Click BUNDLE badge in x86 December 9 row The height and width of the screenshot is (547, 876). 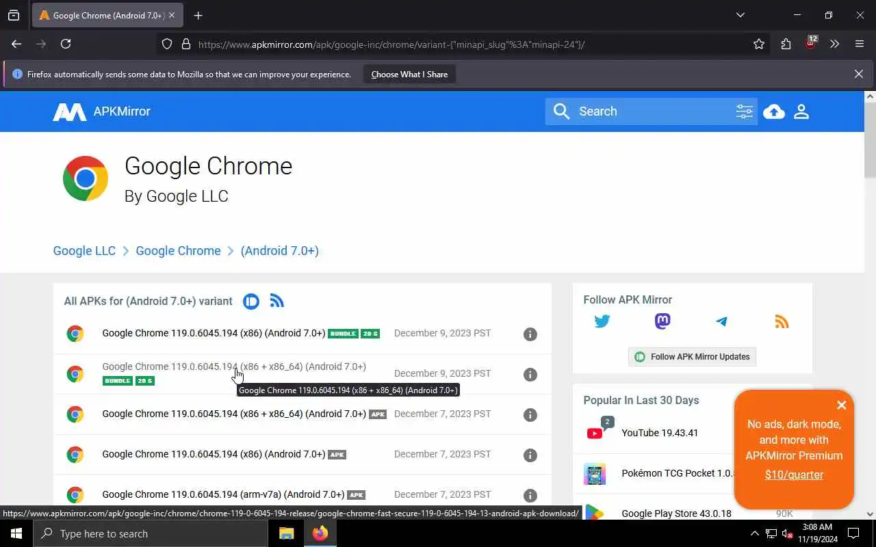tap(343, 334)
